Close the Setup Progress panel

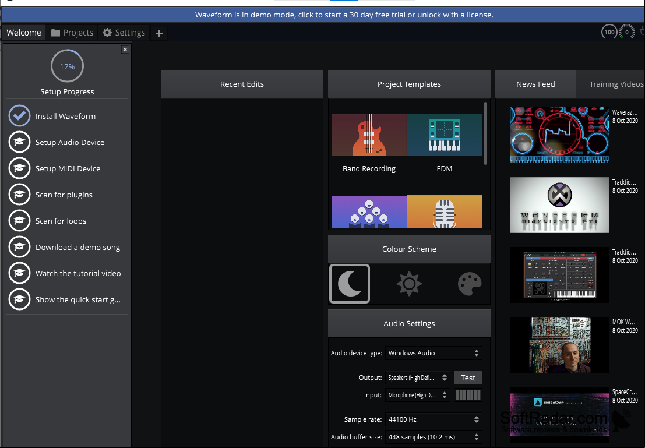coord(125,50)
